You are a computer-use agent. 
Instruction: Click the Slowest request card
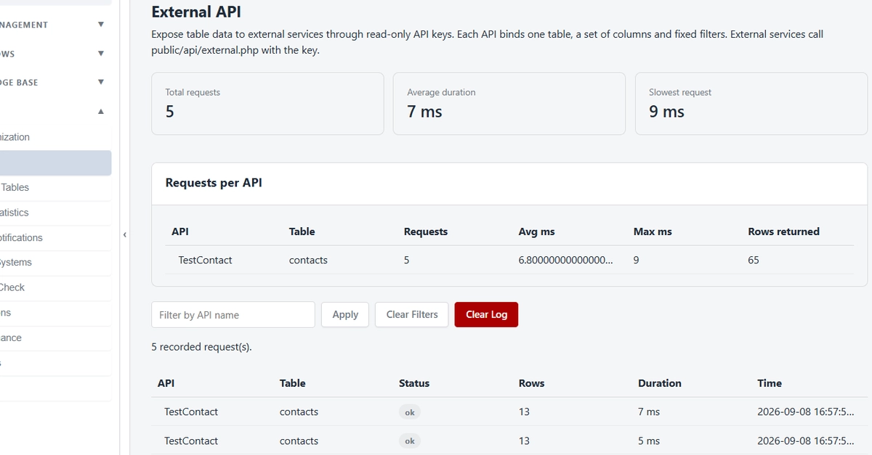[751, 104]
